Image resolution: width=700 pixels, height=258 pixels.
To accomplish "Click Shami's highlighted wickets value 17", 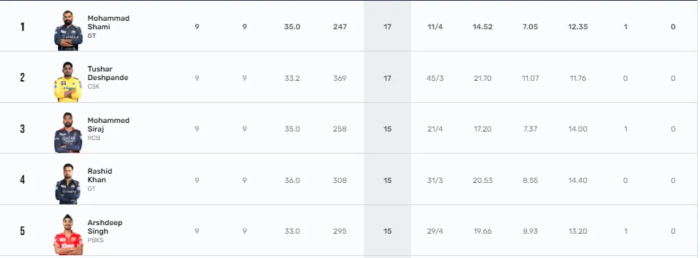I will coord(388,26).
